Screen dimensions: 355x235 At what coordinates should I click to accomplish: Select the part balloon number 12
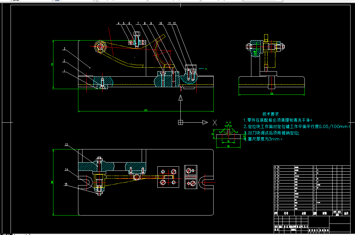click(x=174, y=23)
